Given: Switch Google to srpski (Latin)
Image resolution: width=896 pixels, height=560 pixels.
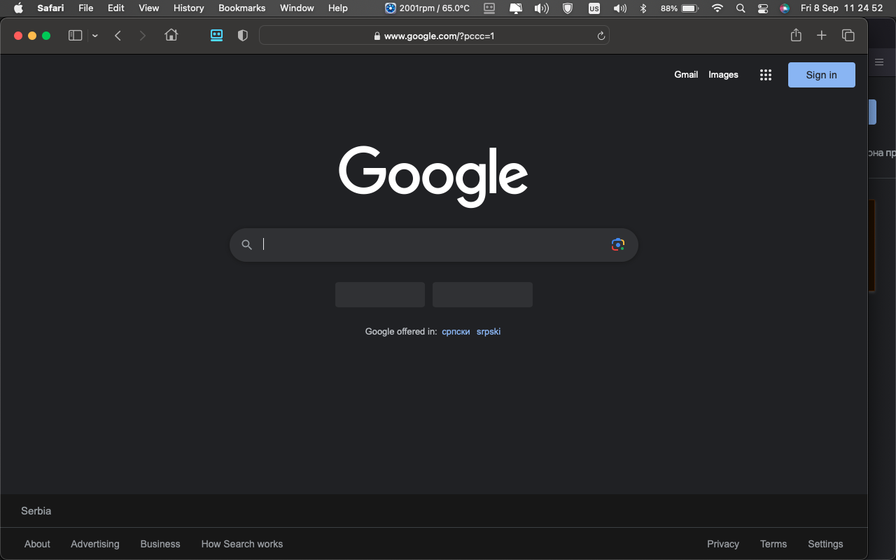Looking at the screenshot, I should 489,331.
